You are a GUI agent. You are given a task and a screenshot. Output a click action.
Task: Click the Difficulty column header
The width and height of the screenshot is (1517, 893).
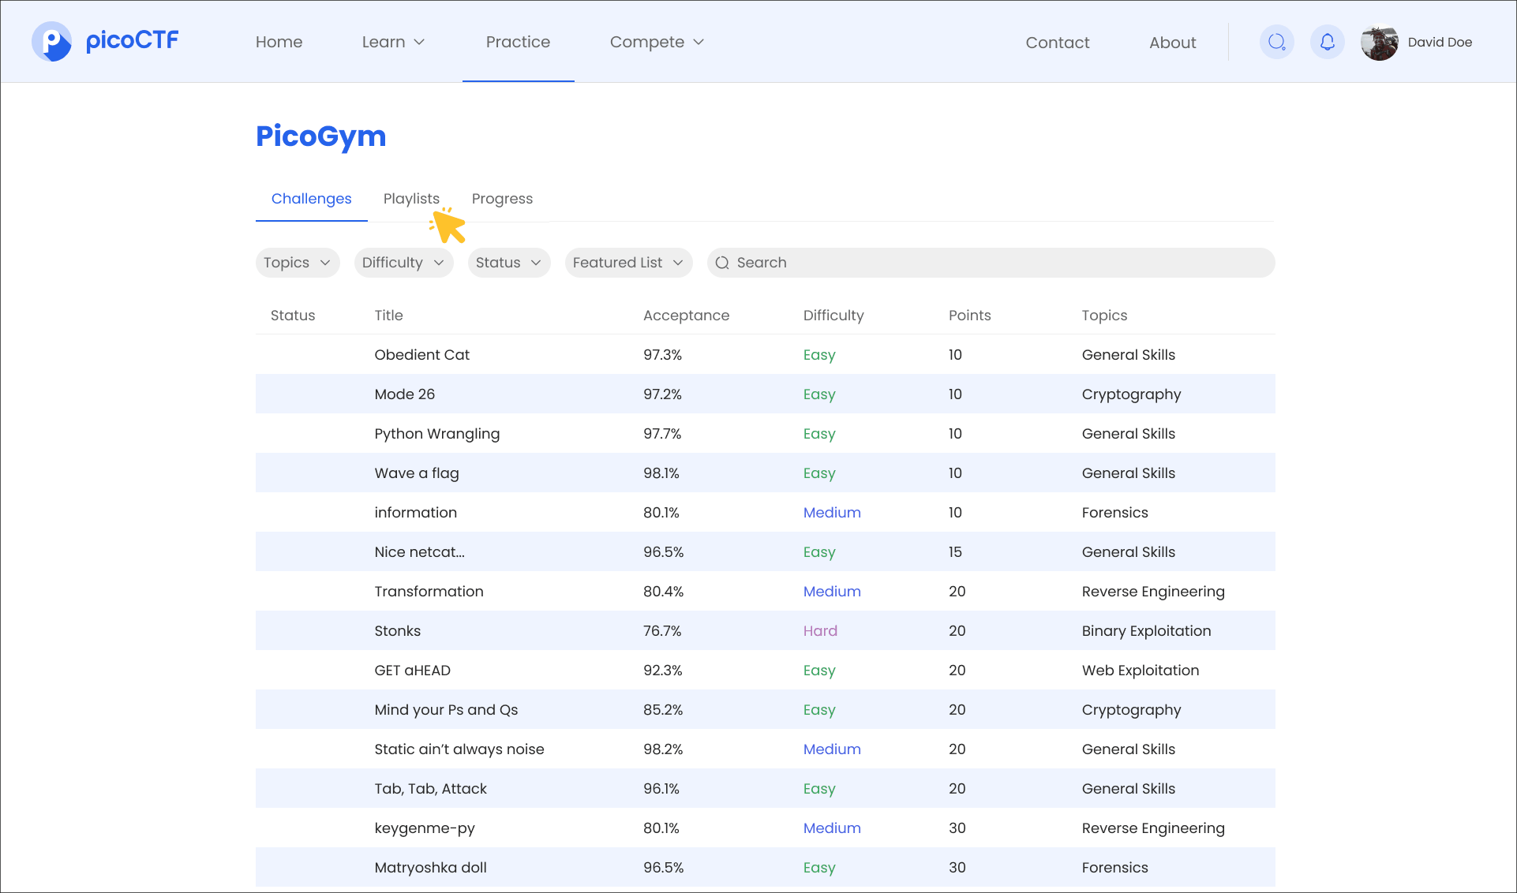(833, 316)
